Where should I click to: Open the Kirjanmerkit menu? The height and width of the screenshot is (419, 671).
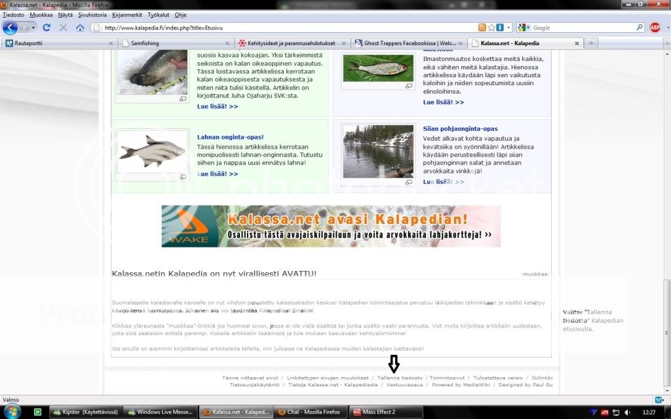tap(127, 14)
